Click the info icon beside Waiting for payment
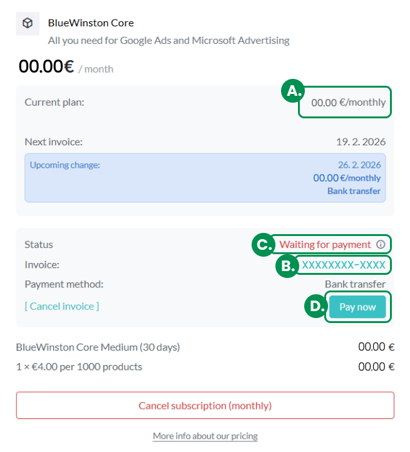This screenshot has height=452, width=410. [x=381, y=244]
